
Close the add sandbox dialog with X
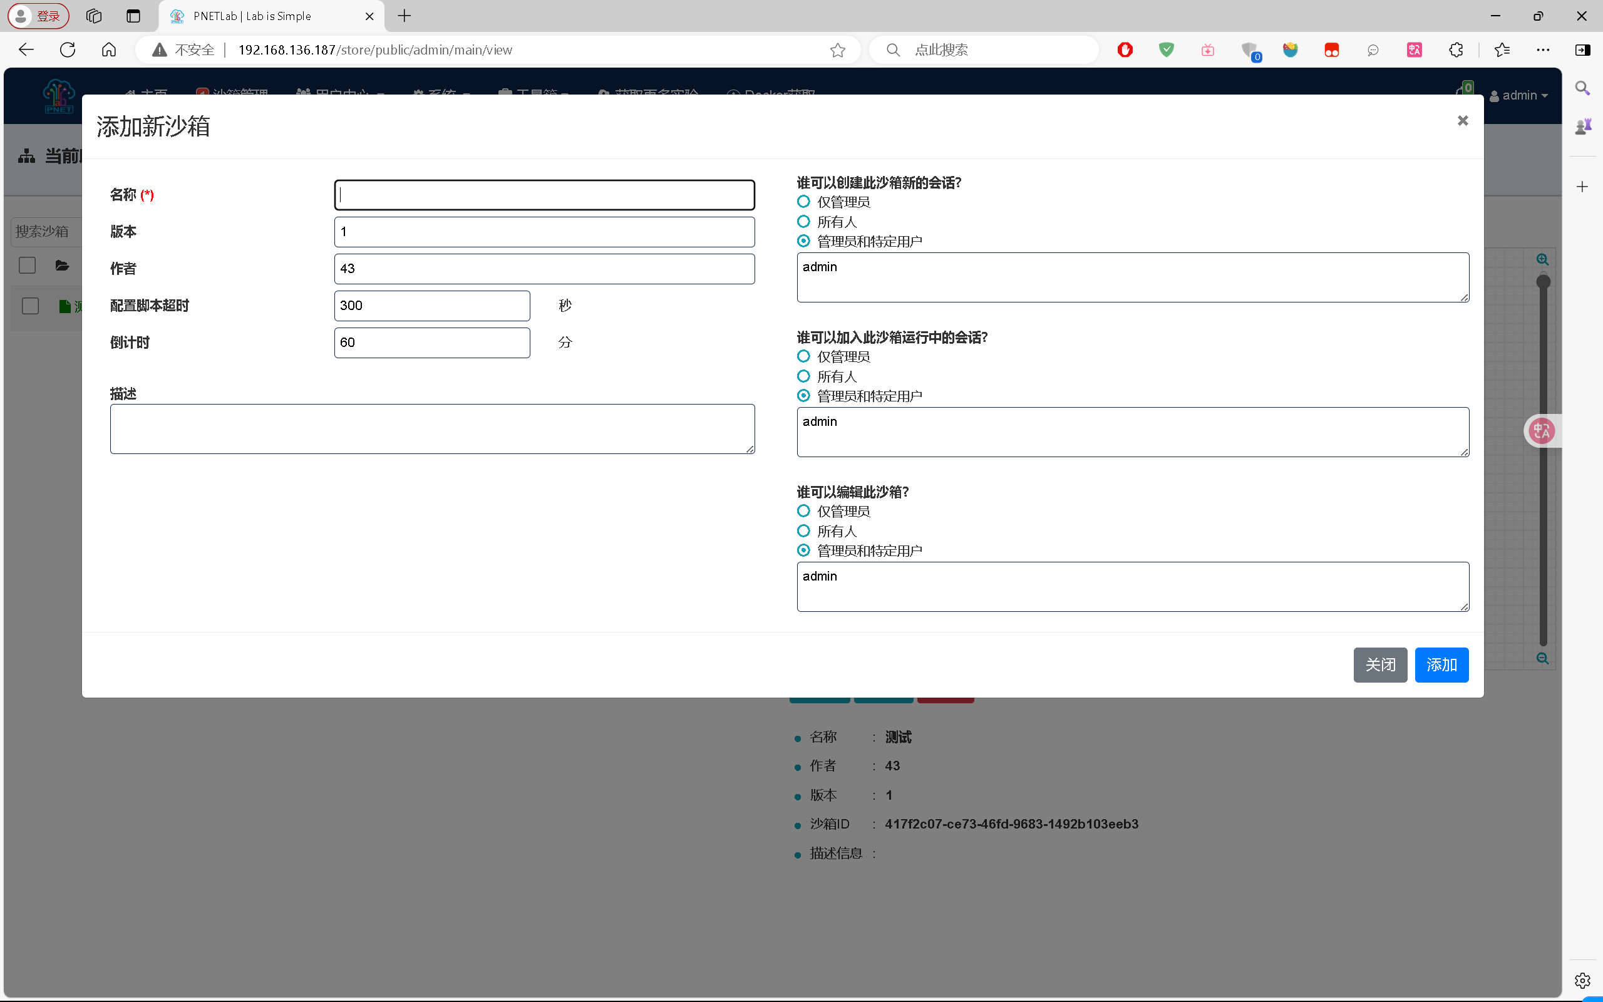point(1463,121)
